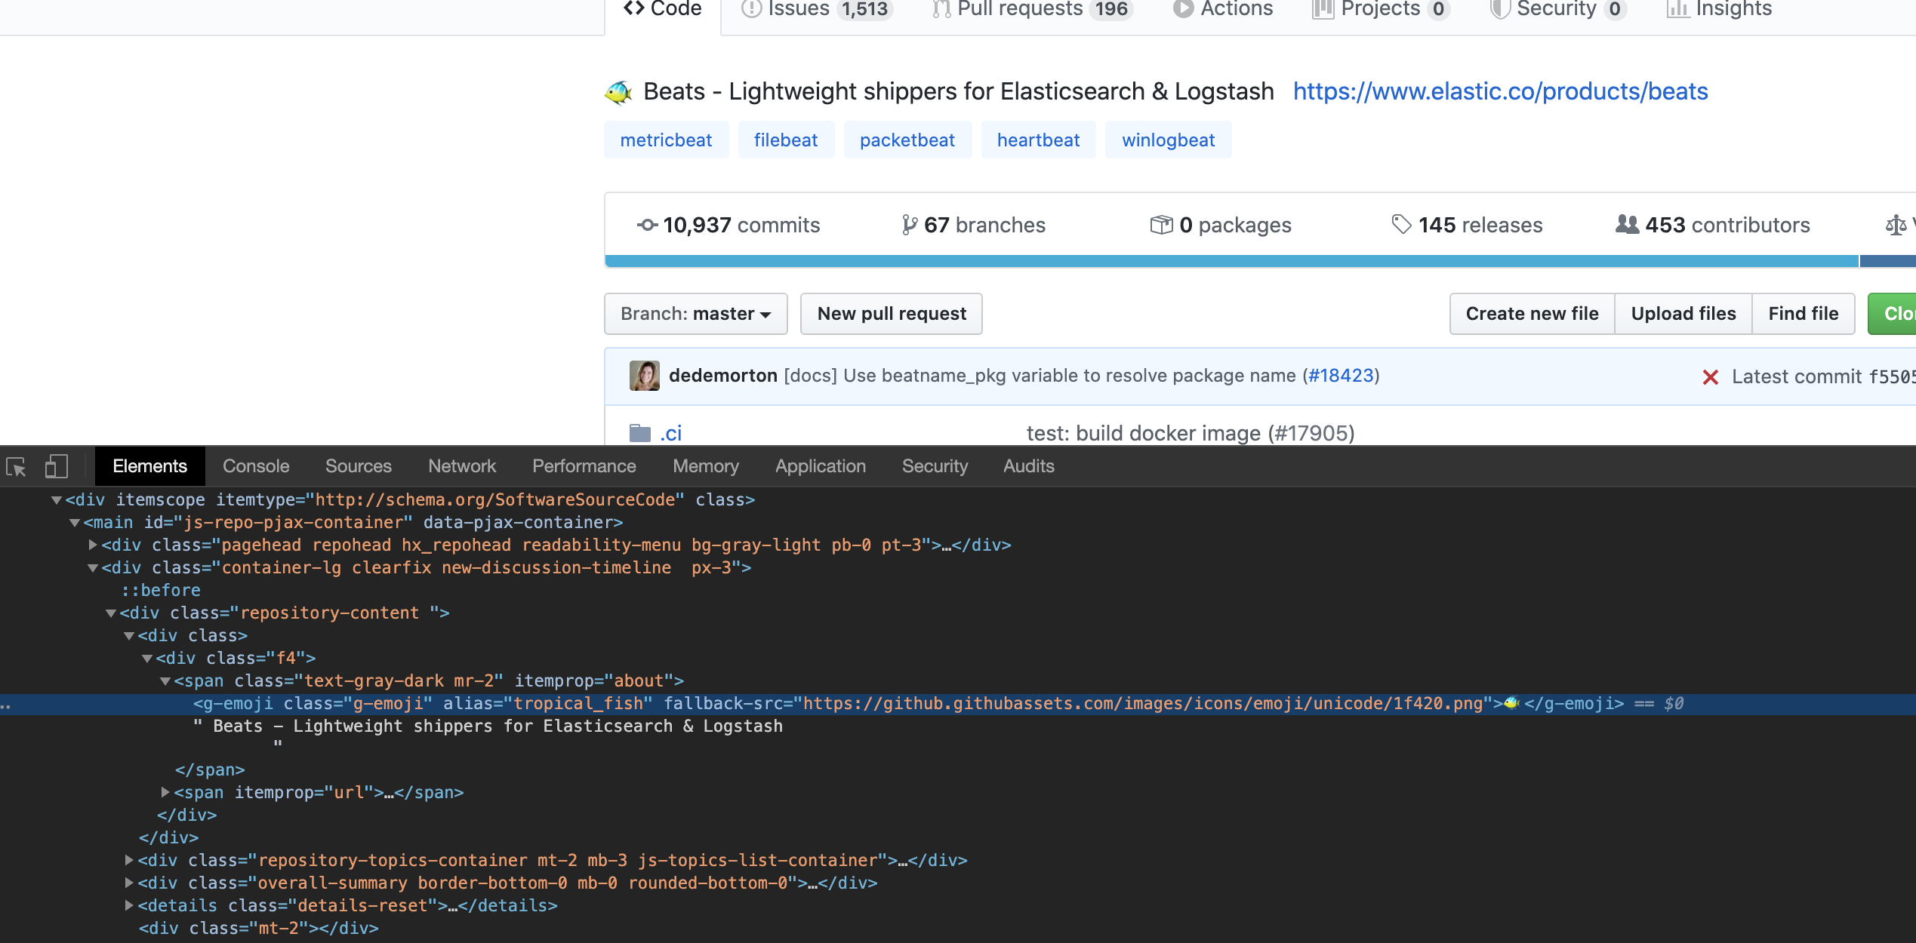Toggle the device toolbar in DevTools

pyautogui.click(x=55, y=466)
